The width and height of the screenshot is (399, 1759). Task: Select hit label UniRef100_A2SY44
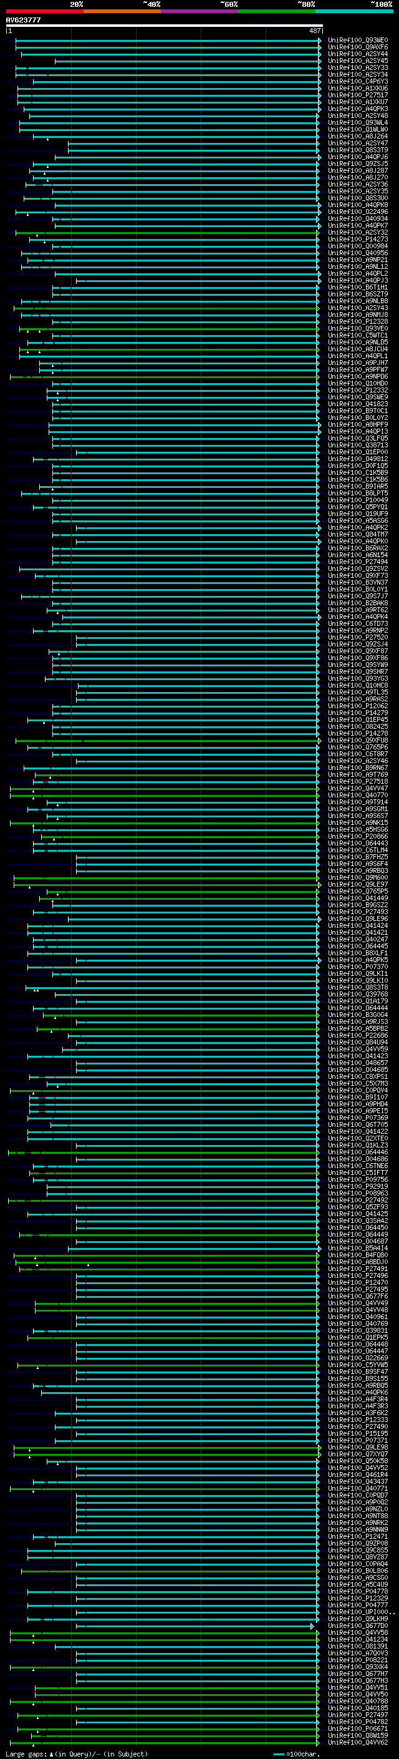[x=358, y=54]
